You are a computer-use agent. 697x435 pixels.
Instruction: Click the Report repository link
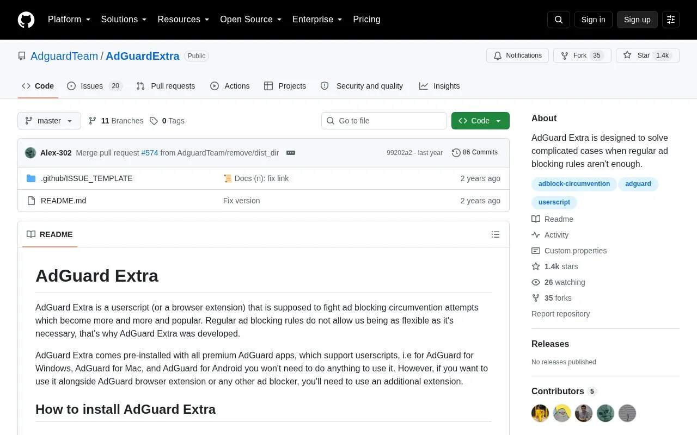560,314
